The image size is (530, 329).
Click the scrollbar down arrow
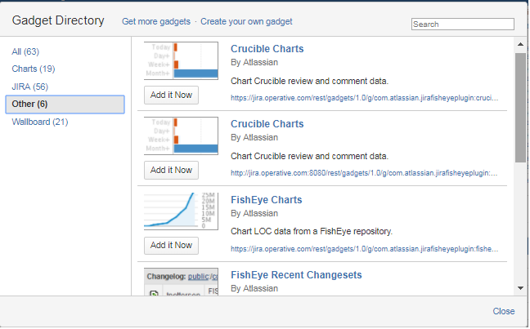tap(520, 288)
